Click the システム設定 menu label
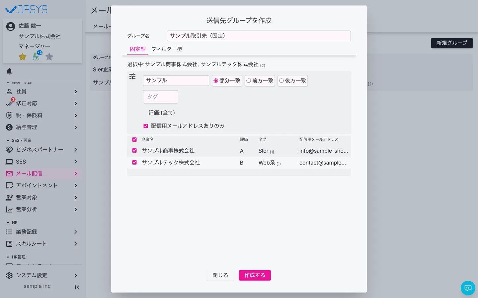The height and width of the screenshot is (298, 478). (32, 275)
